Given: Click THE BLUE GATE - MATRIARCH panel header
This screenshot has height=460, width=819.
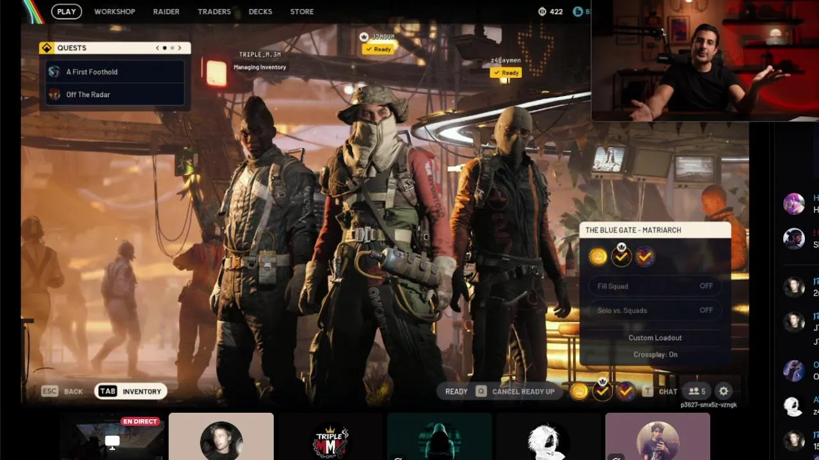Looking at the screenshot, I should click(x=655, y=230).
